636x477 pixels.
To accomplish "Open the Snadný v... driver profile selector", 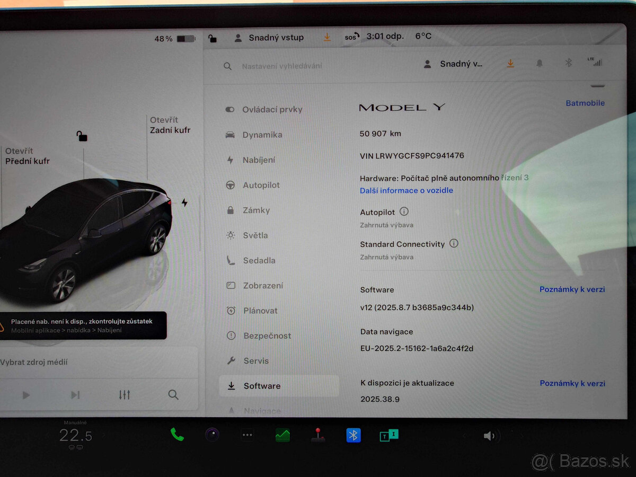I will [x=454, y=63].
